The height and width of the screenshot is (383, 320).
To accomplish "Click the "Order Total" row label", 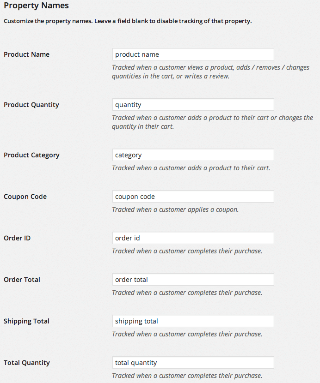I will point(22,280).
